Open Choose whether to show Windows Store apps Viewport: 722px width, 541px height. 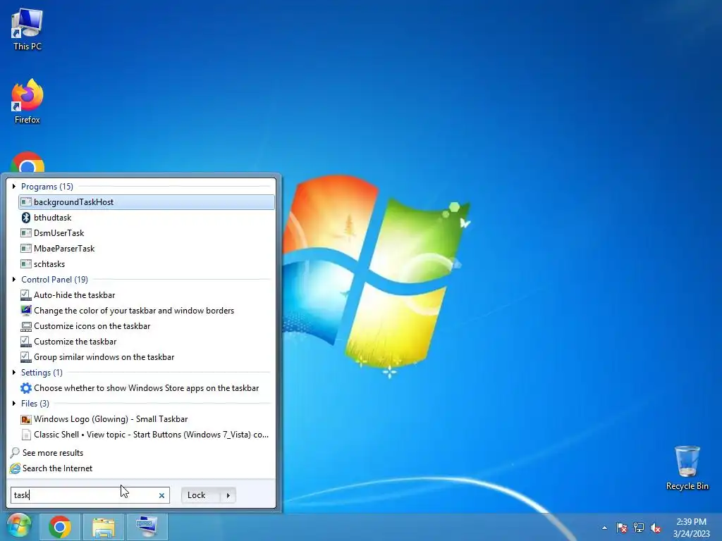[147, 388]
